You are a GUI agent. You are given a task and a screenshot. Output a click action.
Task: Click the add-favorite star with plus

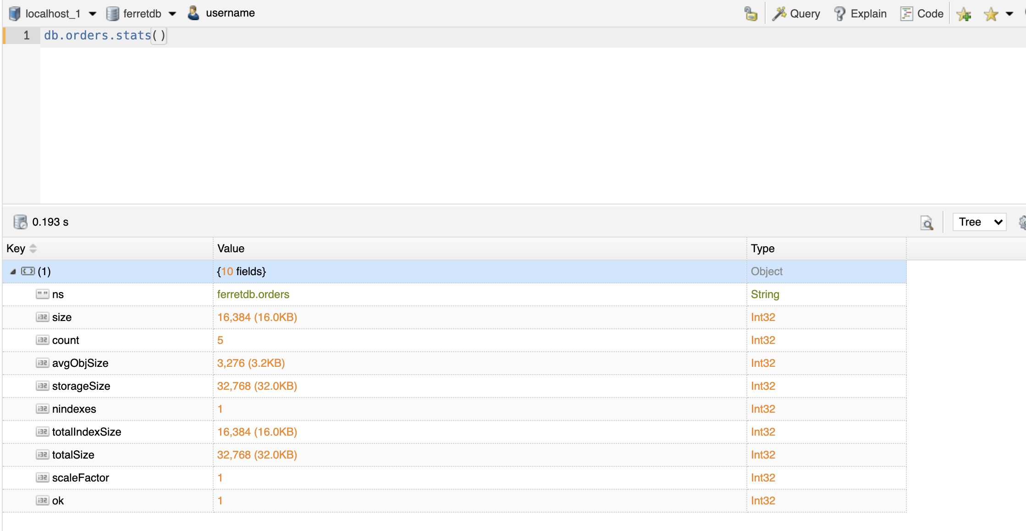(x=964, y=14)
